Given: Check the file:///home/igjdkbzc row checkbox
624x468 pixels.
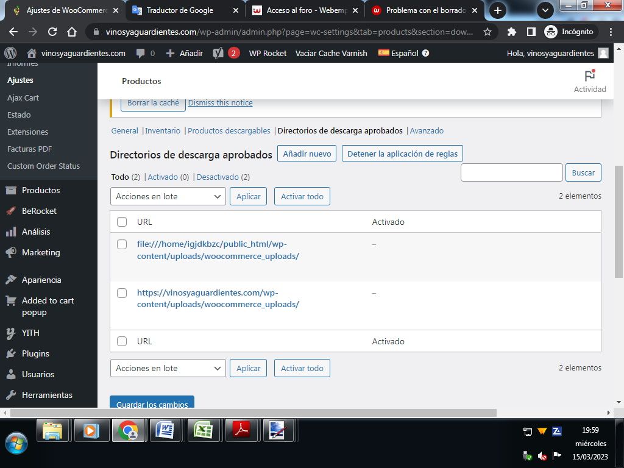Looking at the screenshot, I should click(x=122, y=244).
